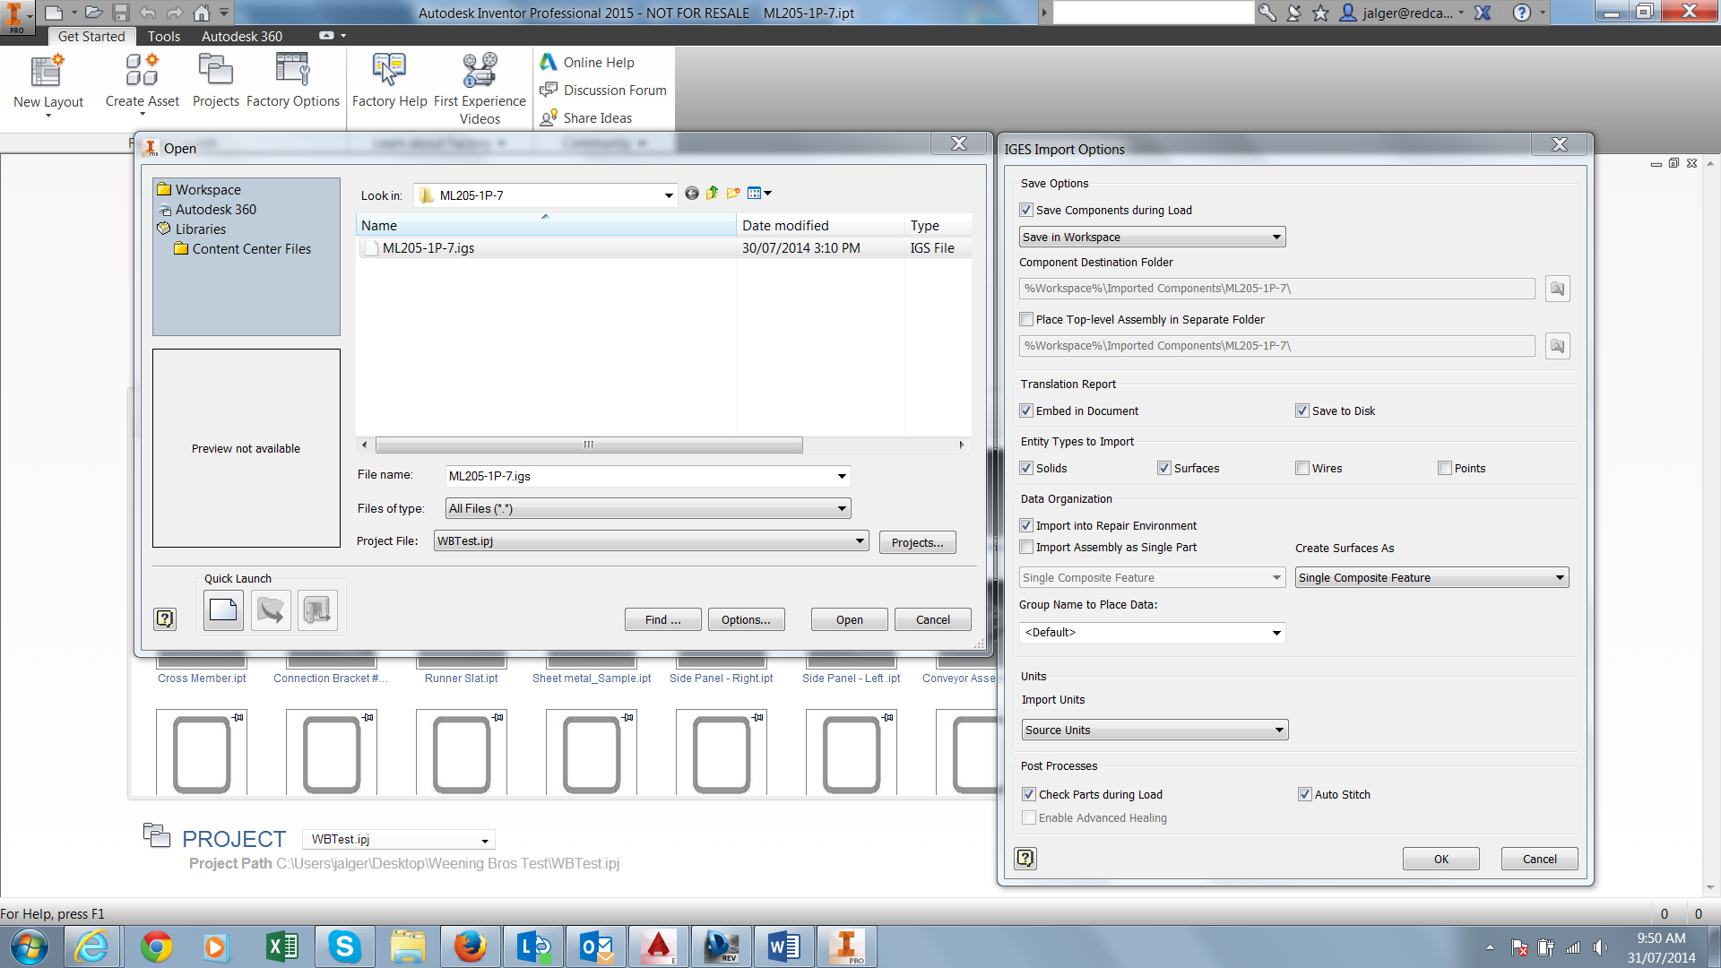Select Content Center Files folder
The image size is (1721, 968).
[x=251, y=249]
